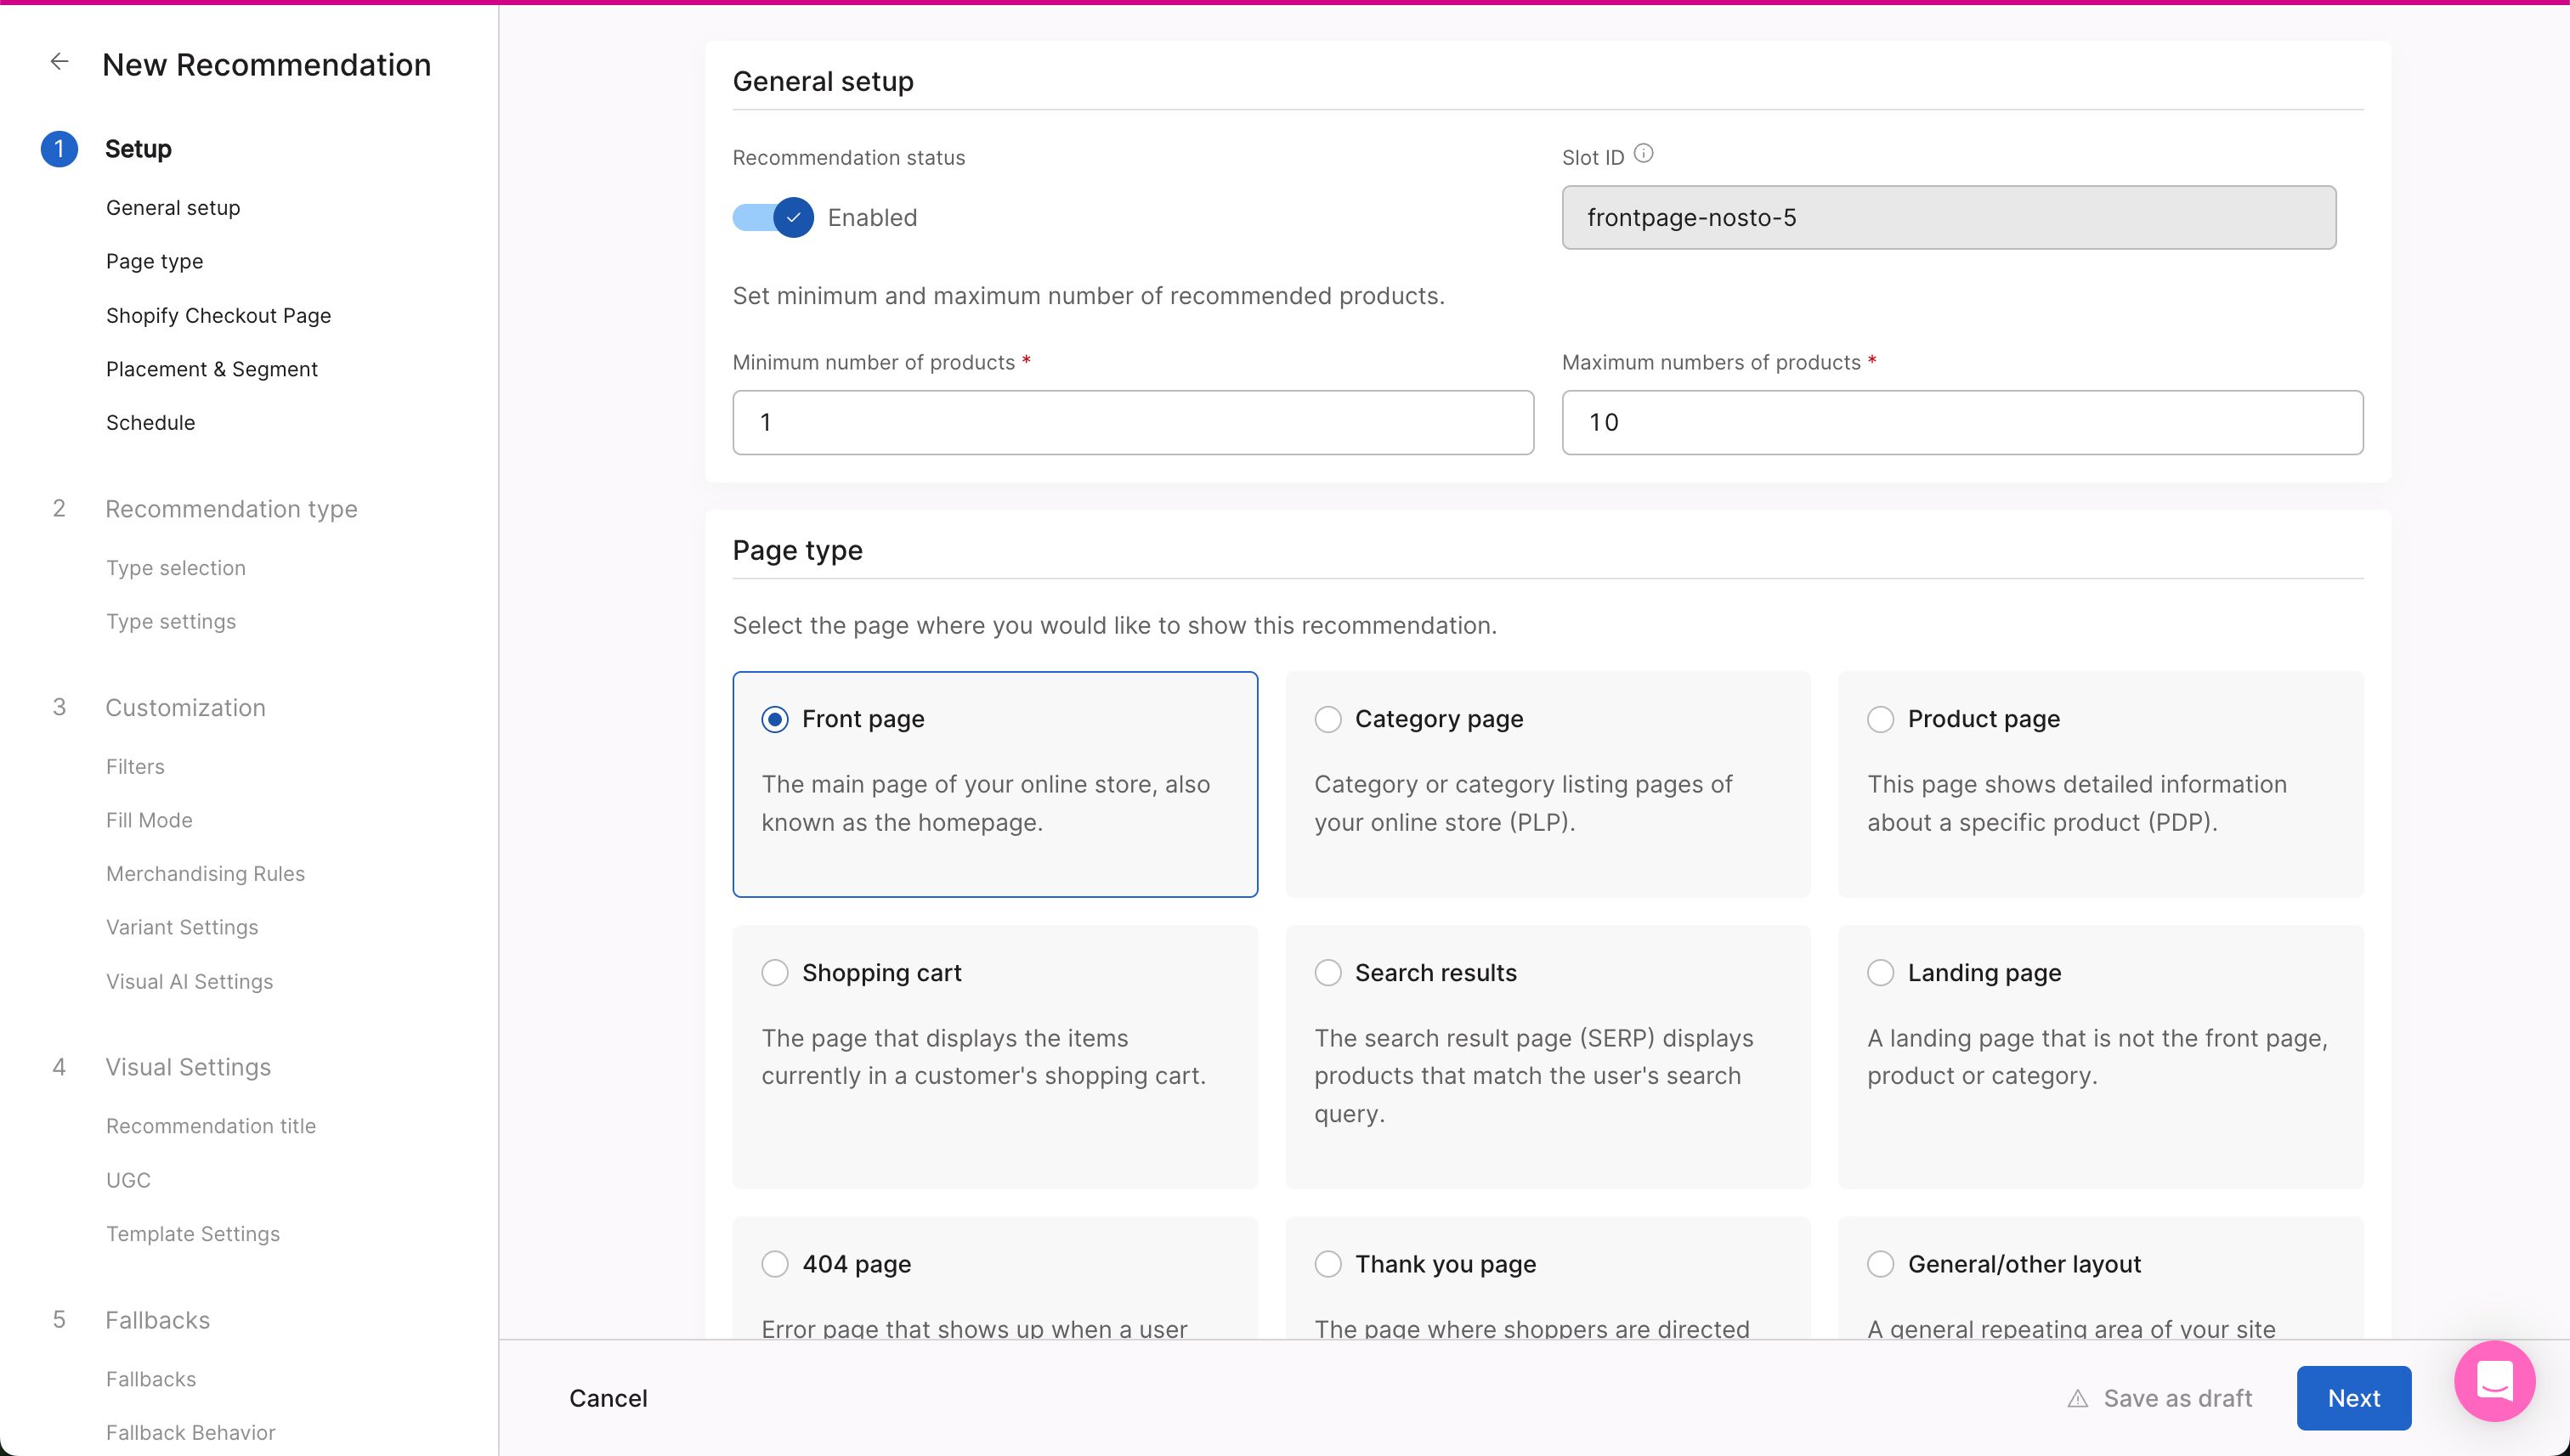Viewport: 2570px width, 1456px height.
Task: Open Visual AI Settings in sidebar
Action: (x=189, y=981)
